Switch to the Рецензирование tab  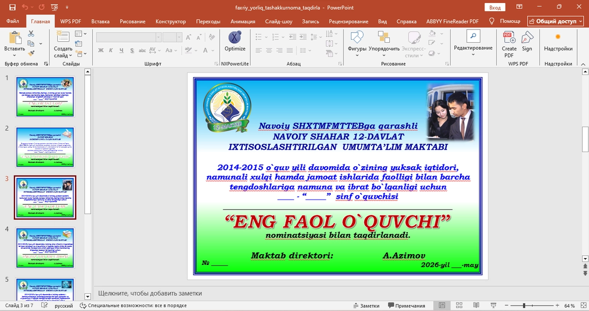tap(348, 22)
